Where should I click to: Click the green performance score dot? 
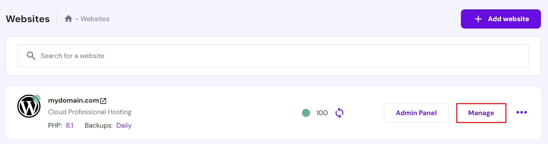point(306,113)
